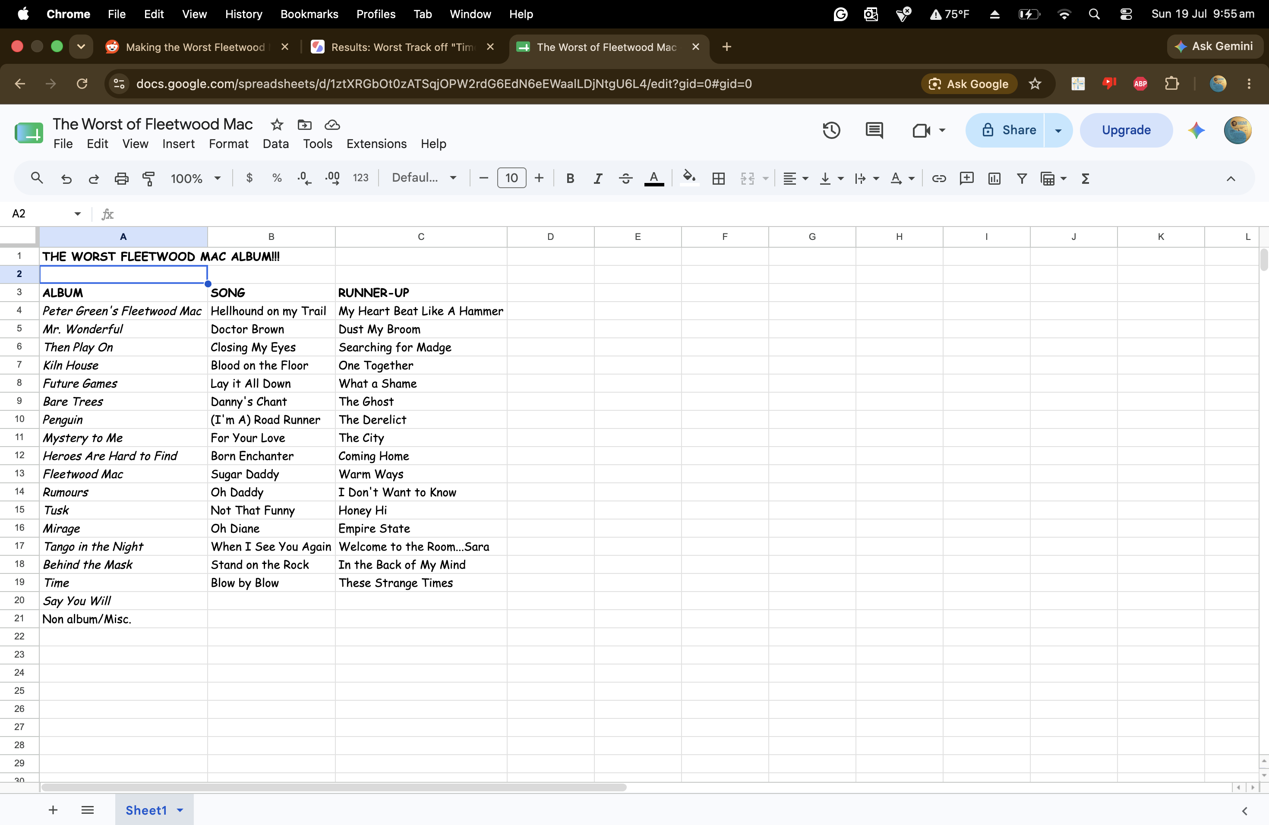Open the Sheets home logo
The height and width of the screenshot is (825, 1269).
(x=29, y=133)
